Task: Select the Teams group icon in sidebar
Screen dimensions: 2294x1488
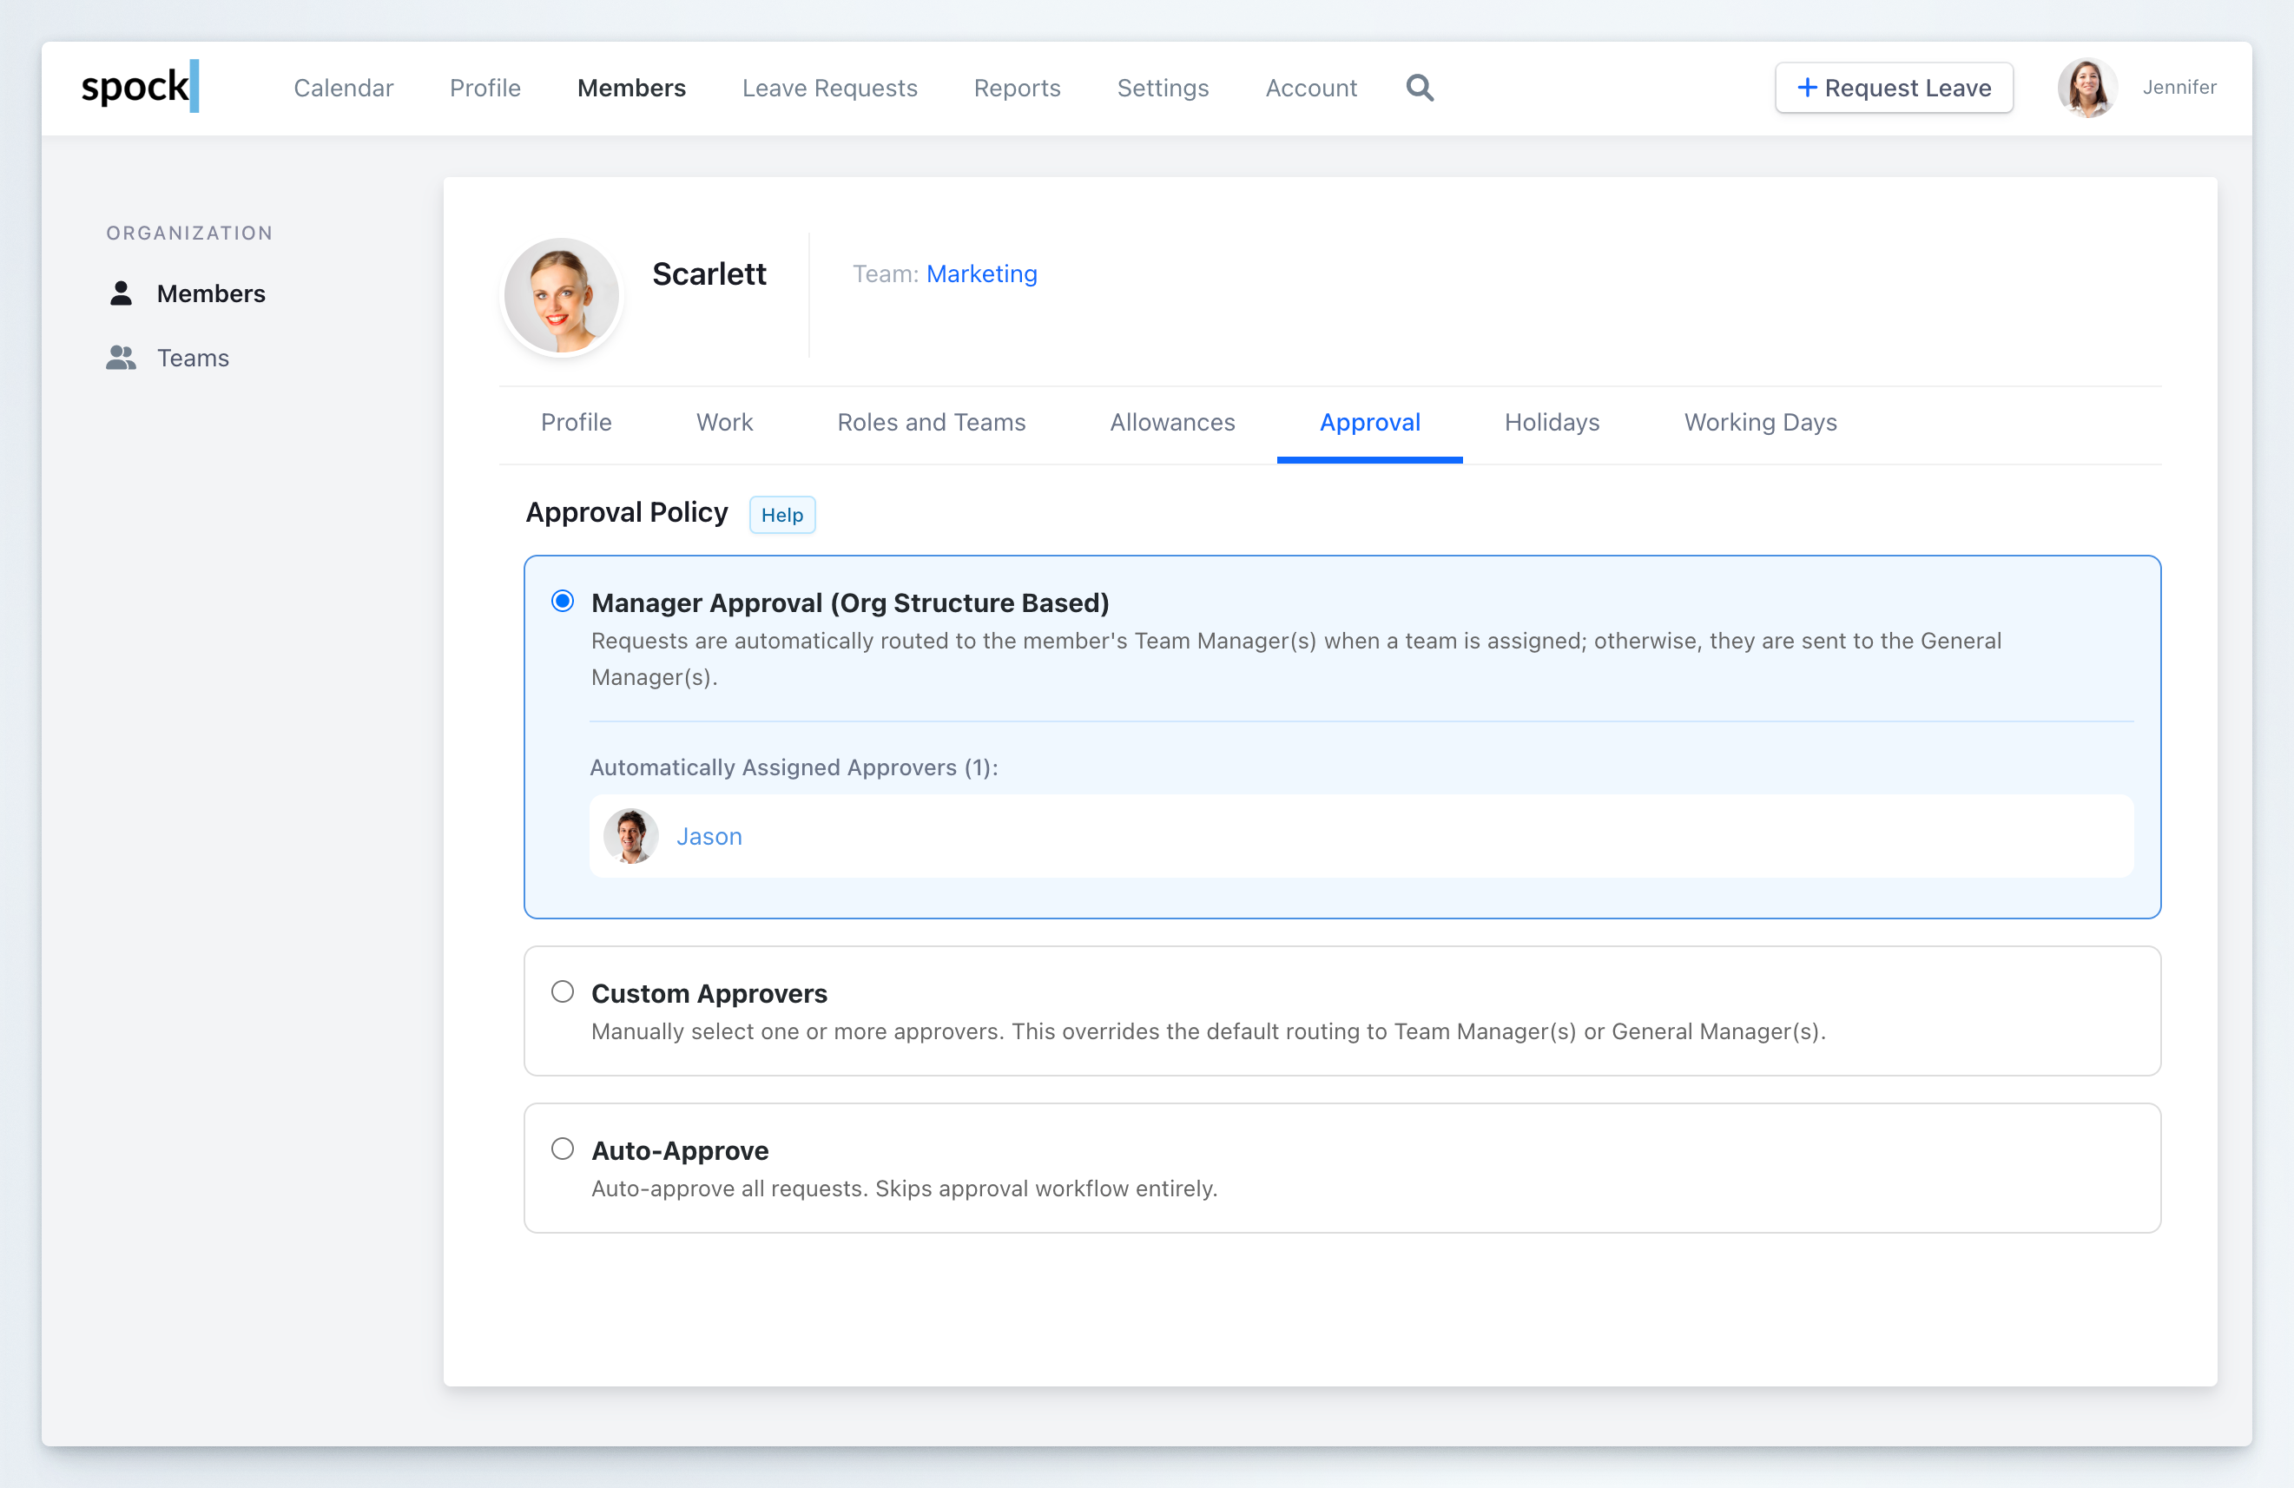Action: [x=121, y=358]
